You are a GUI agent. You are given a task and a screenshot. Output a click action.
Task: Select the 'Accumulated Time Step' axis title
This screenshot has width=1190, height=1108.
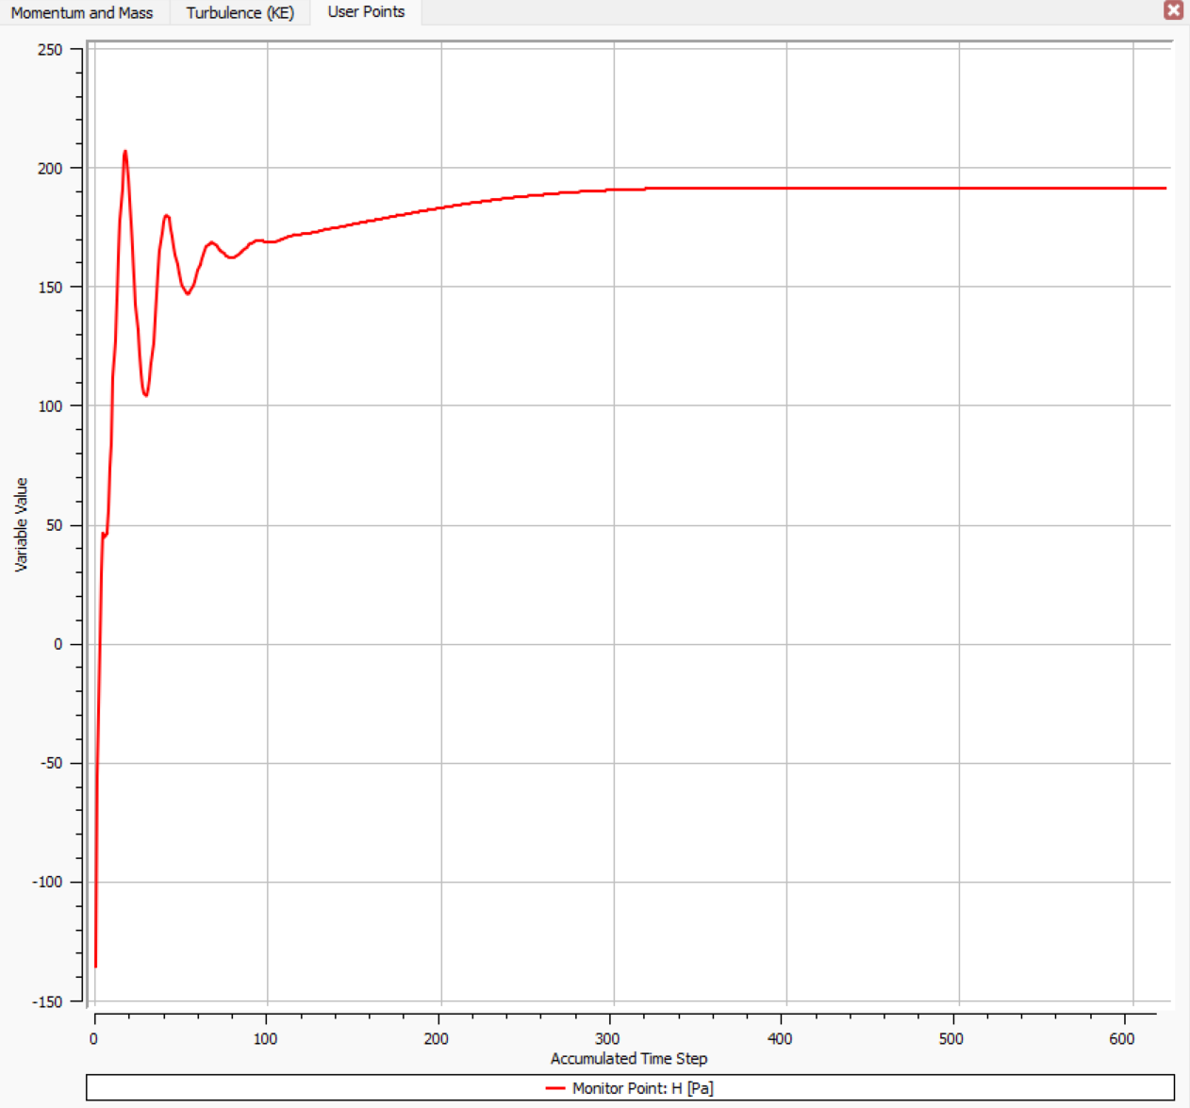point(629,1059)
